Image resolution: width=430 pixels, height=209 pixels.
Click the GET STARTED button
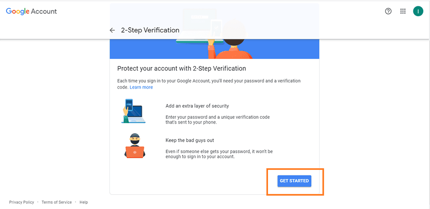coord(294,181)
